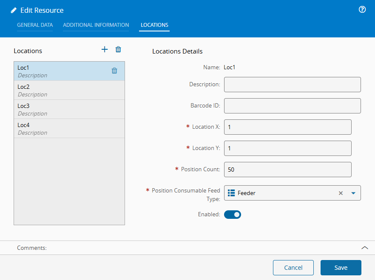Click the add location plus icon

point(105,50)
